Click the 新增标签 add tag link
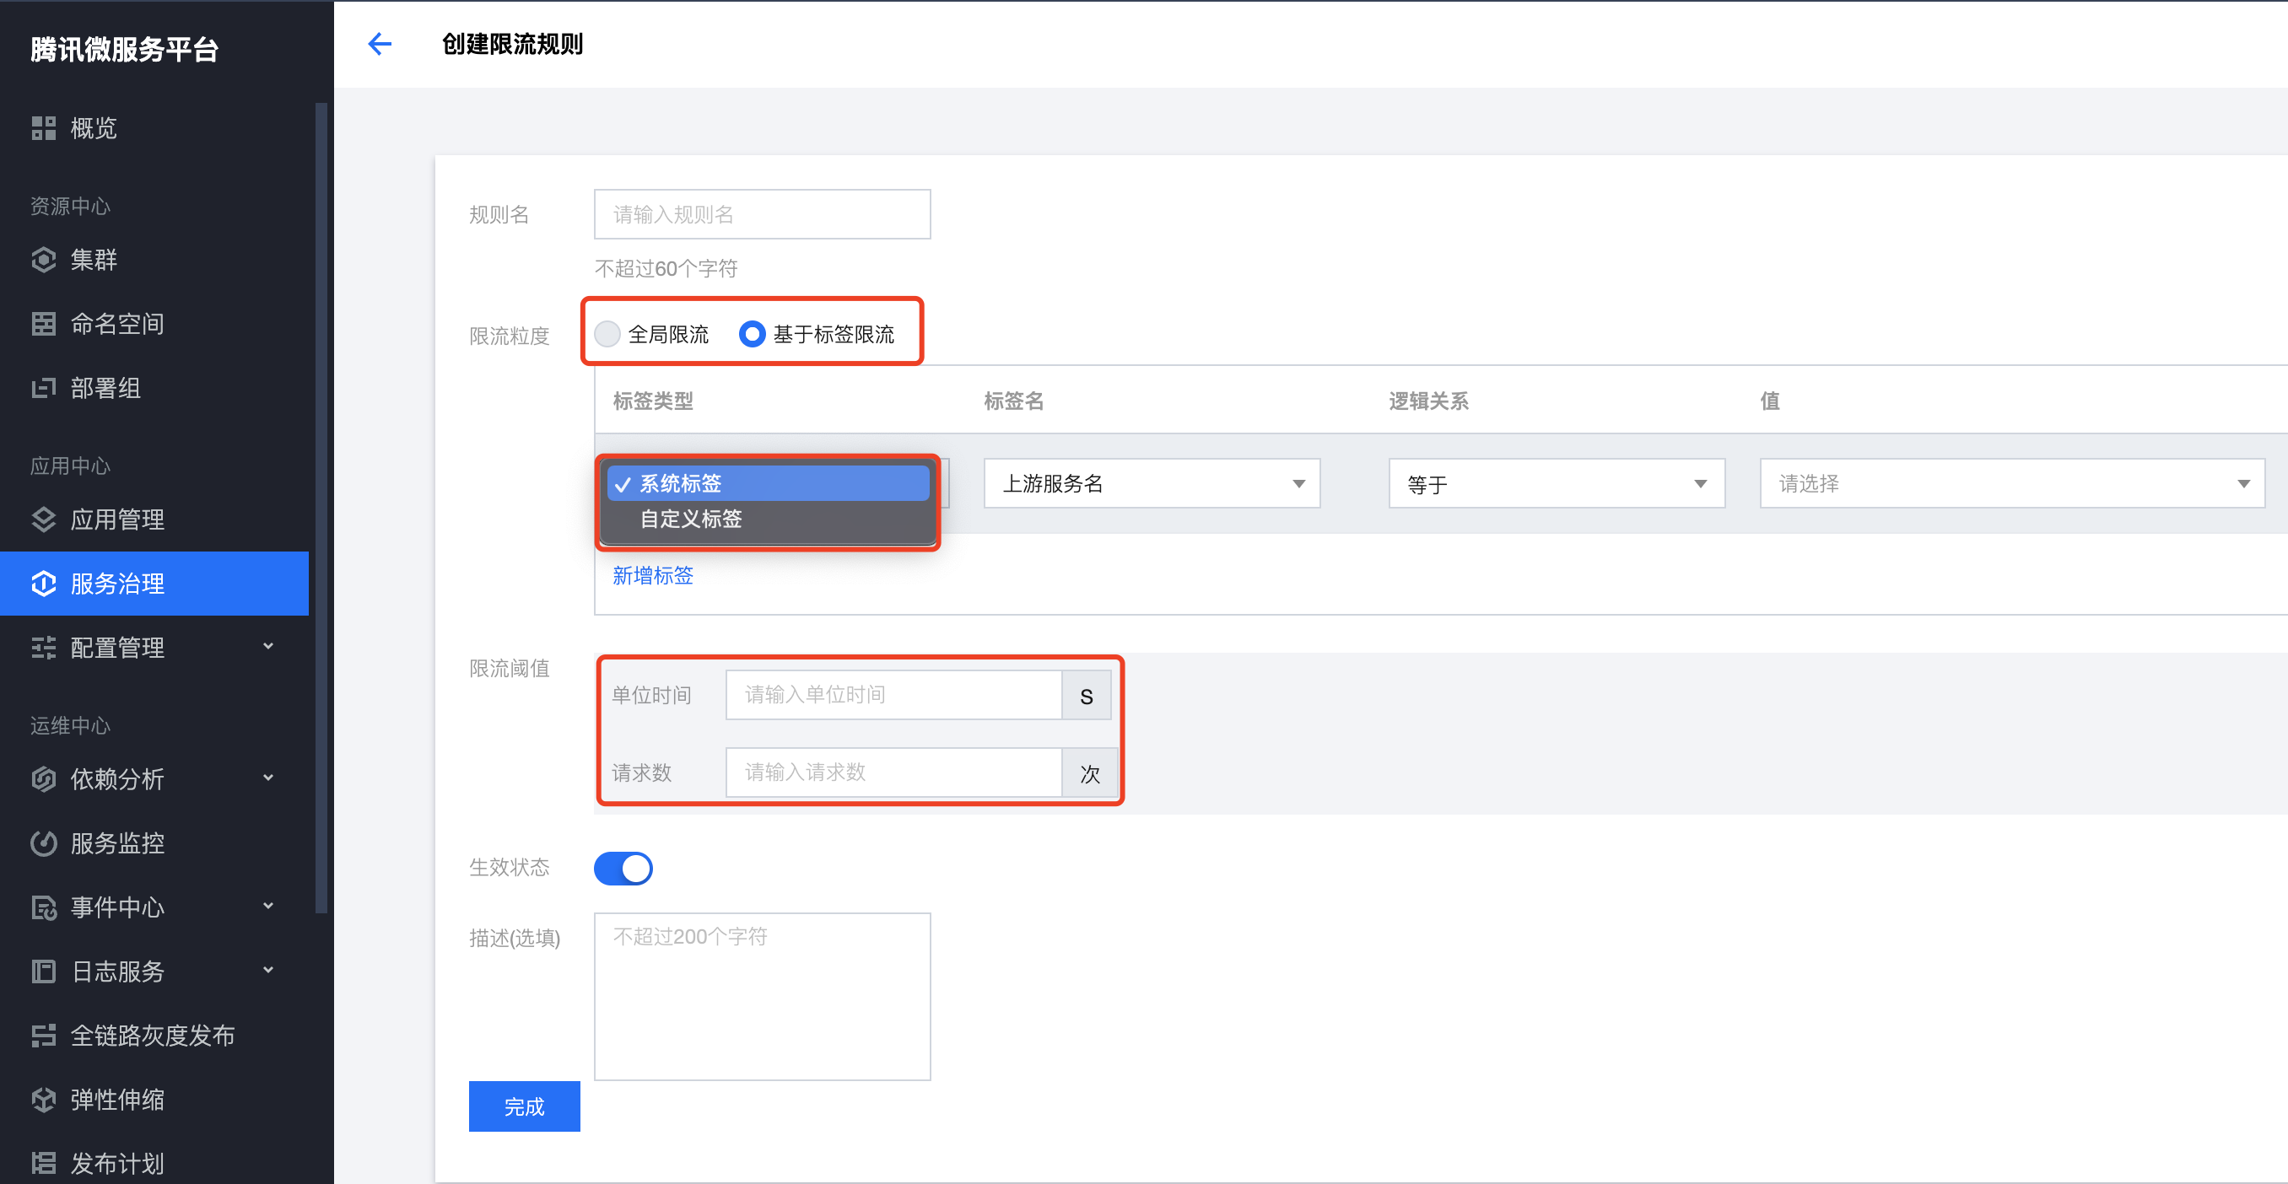 [x=653, y=575]
